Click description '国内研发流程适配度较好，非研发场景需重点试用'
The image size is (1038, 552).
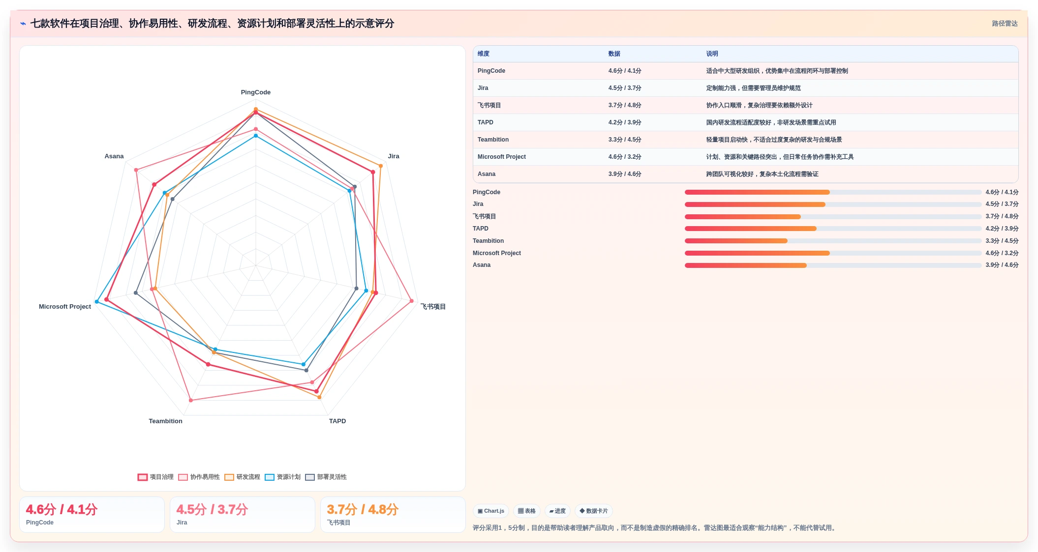tap(771, 122)
